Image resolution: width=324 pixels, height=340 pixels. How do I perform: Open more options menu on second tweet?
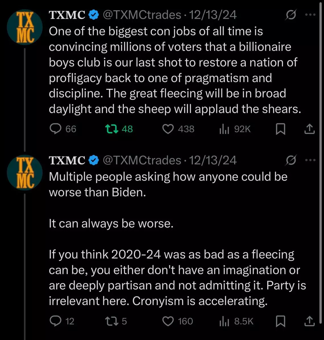(x=310, y=160)
